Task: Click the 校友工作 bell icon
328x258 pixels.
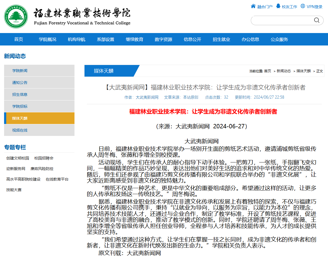Action: [278, 6]
